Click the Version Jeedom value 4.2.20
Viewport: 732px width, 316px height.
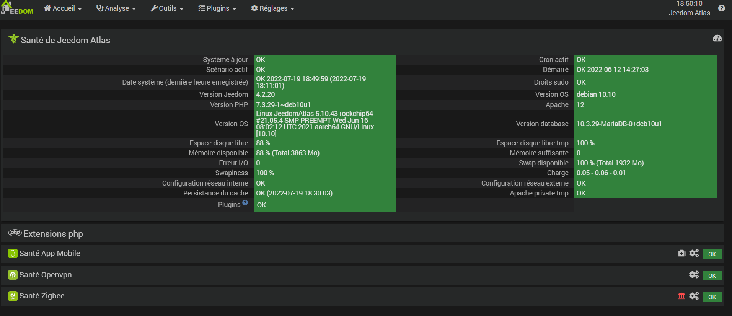pyautogui.click(x=266, y=94)
